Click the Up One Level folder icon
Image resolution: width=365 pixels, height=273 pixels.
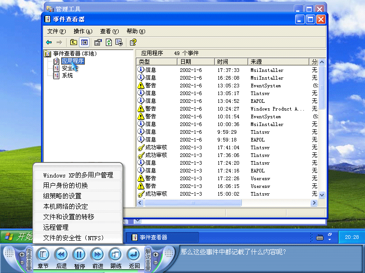coord(73,42)
